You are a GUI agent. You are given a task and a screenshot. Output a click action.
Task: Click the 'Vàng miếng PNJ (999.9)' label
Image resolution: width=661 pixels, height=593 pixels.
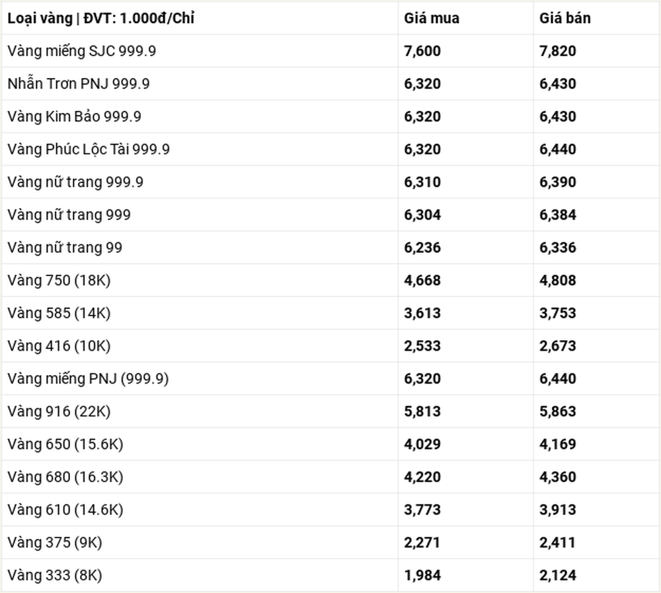coord(88,378)
